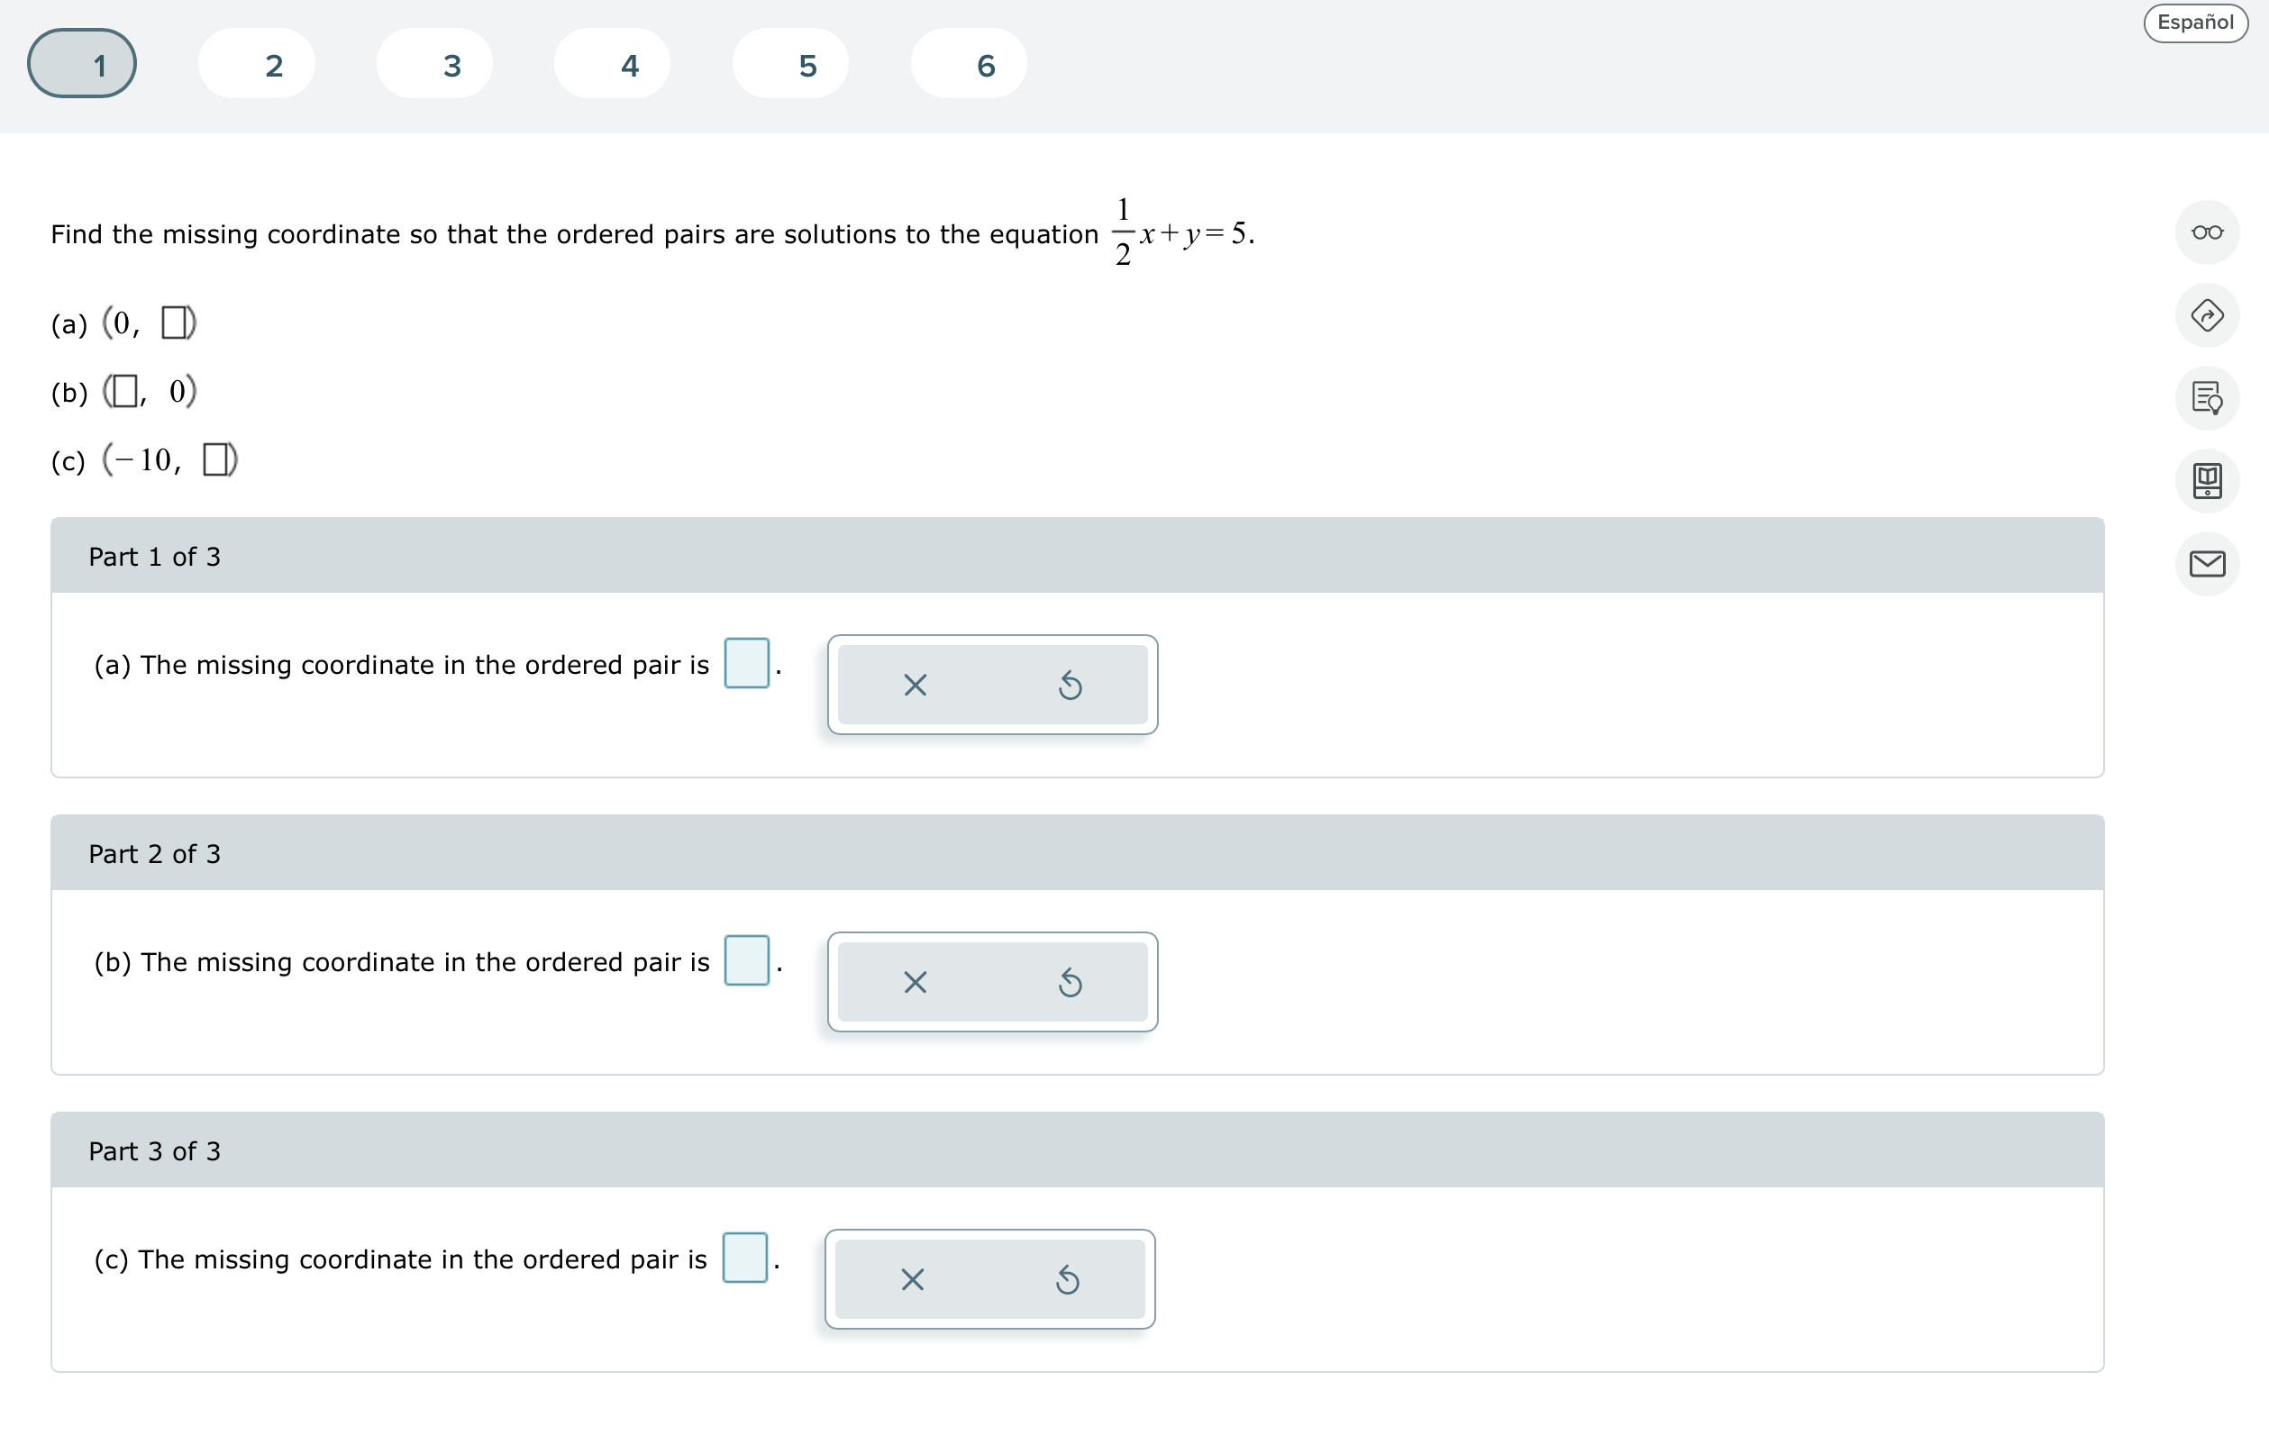Open the message envelope icon
This screenshot has height=1454, width=2269.
pos(2207,565)
